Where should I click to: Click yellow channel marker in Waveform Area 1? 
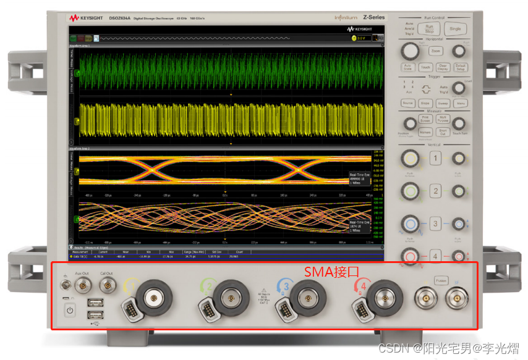[77, 121]
